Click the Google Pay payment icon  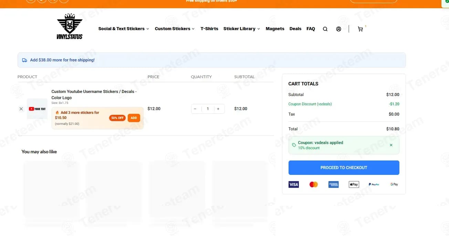click(x=394, y=184)
